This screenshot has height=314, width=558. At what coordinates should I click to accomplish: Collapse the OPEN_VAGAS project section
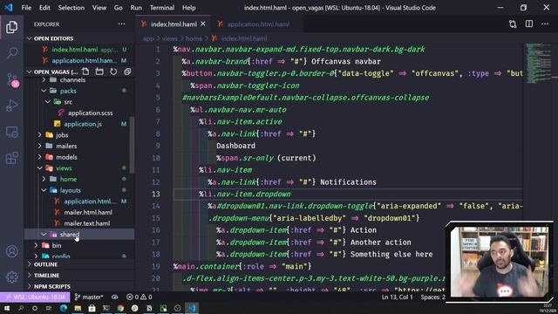click(30, 72)
